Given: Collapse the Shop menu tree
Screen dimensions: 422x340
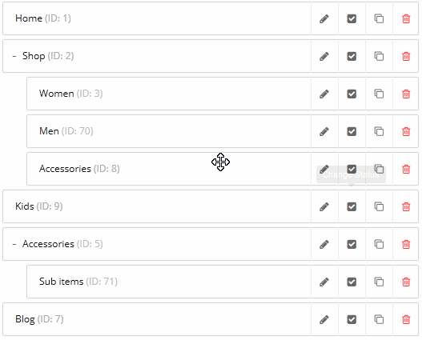Looking at the screenshot, I should [14, 56].
